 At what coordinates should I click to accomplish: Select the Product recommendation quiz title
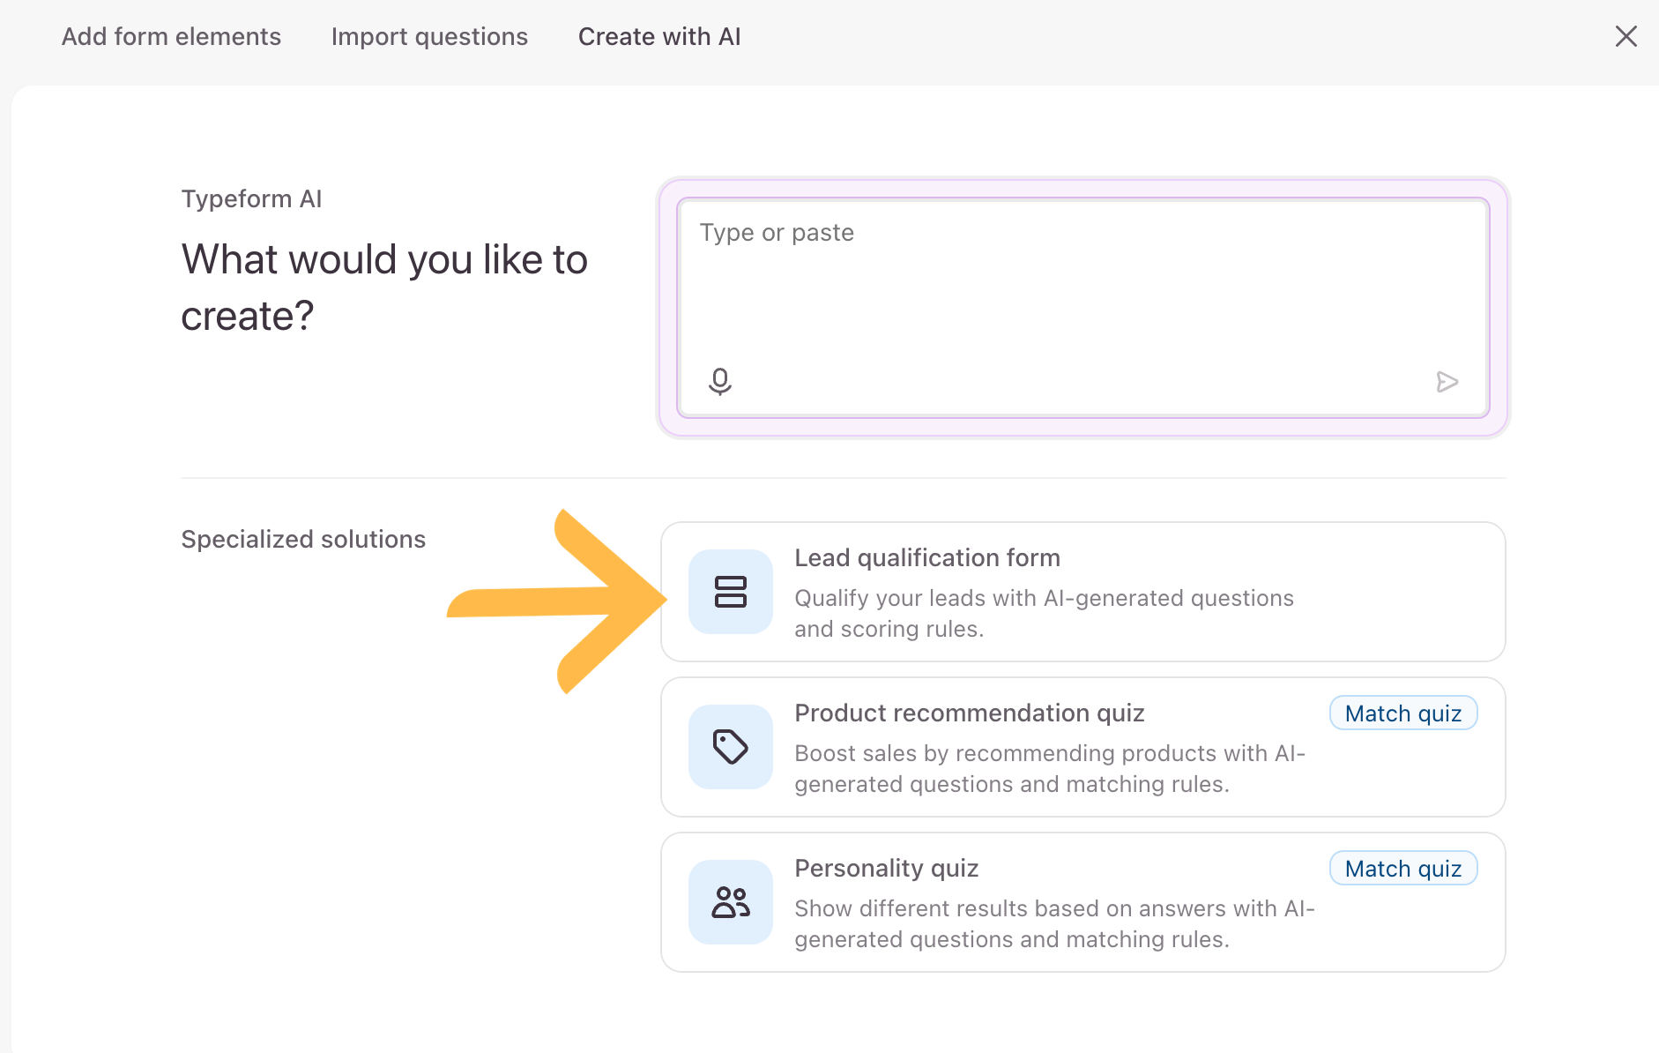(969, 713)
